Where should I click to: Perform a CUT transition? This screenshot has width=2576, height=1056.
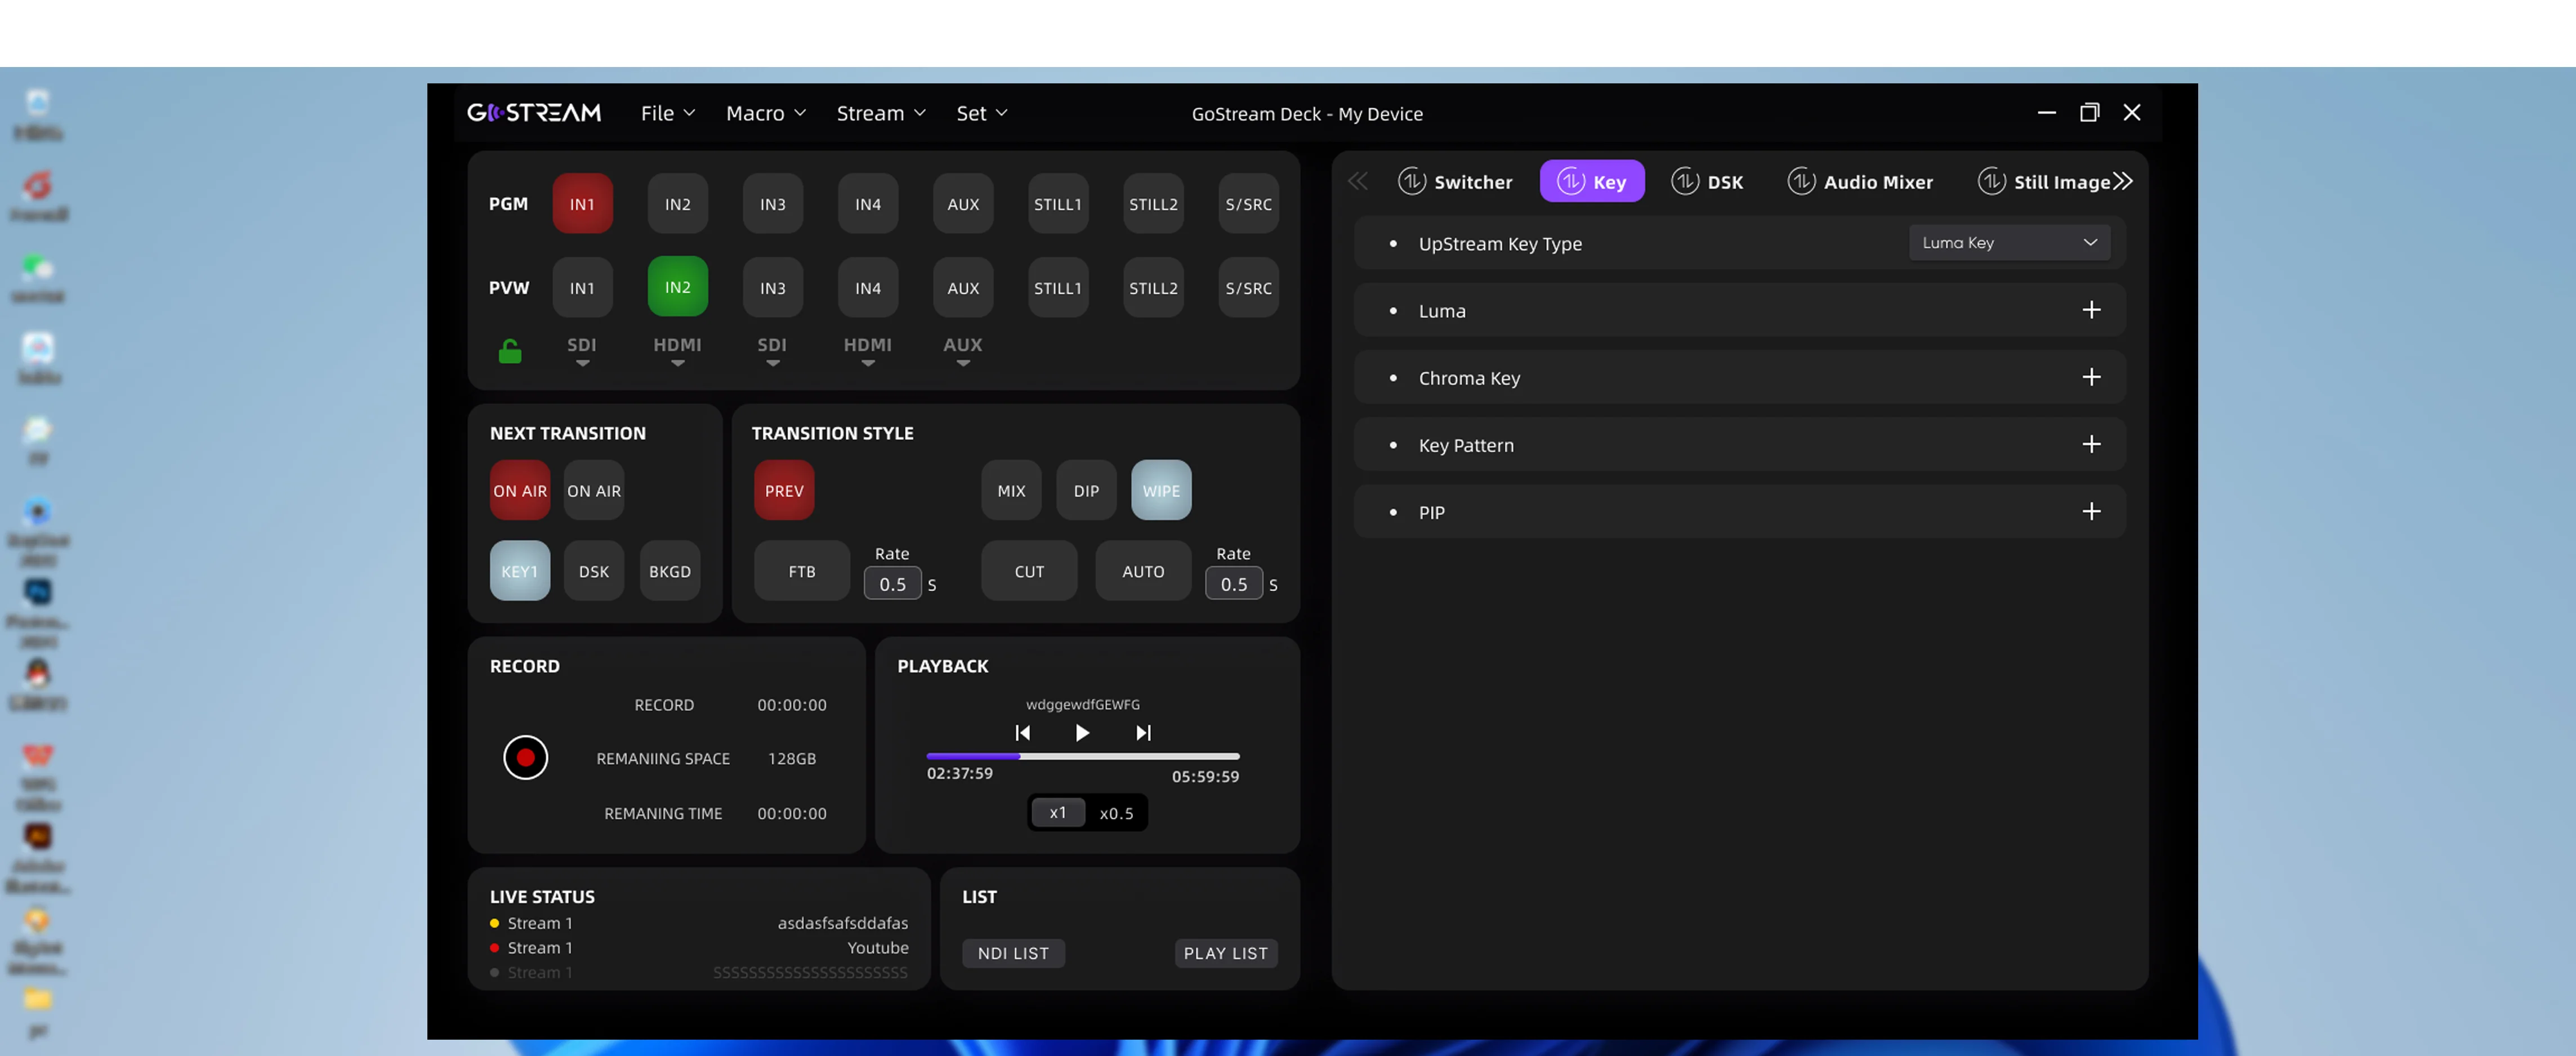pos(1029,571)
